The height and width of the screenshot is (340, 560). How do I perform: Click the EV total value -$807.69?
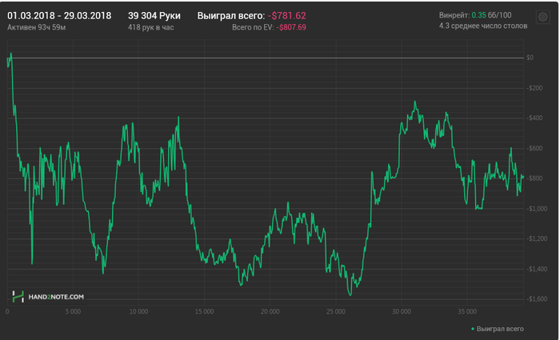[291, 27]
